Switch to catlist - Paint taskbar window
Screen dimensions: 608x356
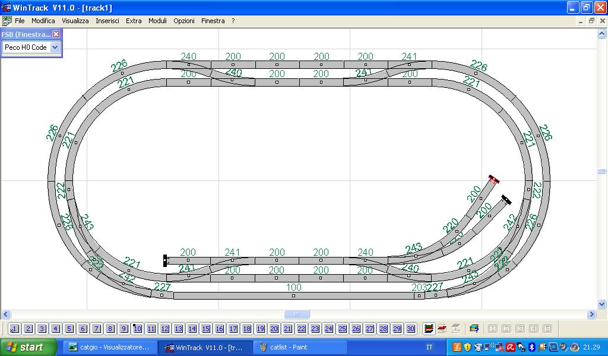(x=300, y=347)
